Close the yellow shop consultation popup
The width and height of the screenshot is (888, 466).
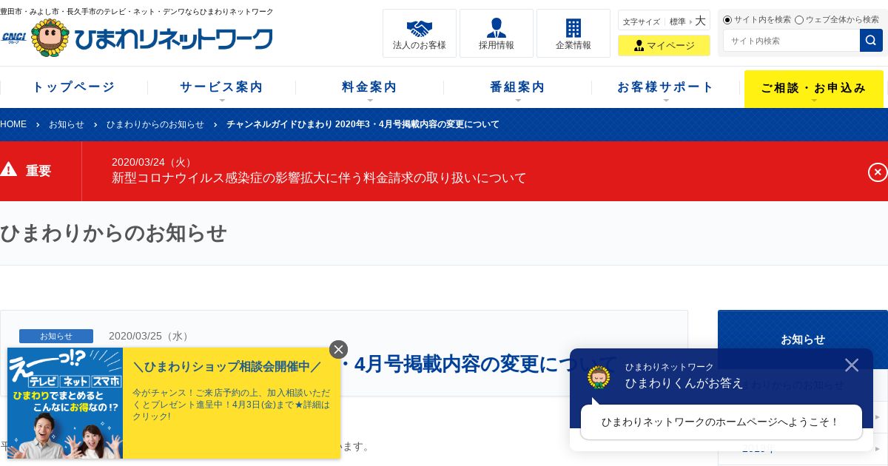[338, 349]
